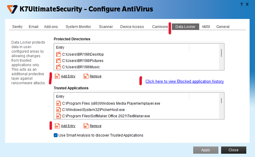Go to the AMSI tab
255x157 pixels.
(x=206, y=27)
